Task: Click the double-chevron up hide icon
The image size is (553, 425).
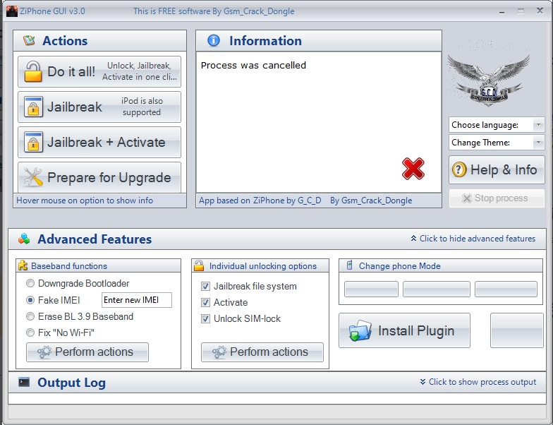Action: [413, 239]
